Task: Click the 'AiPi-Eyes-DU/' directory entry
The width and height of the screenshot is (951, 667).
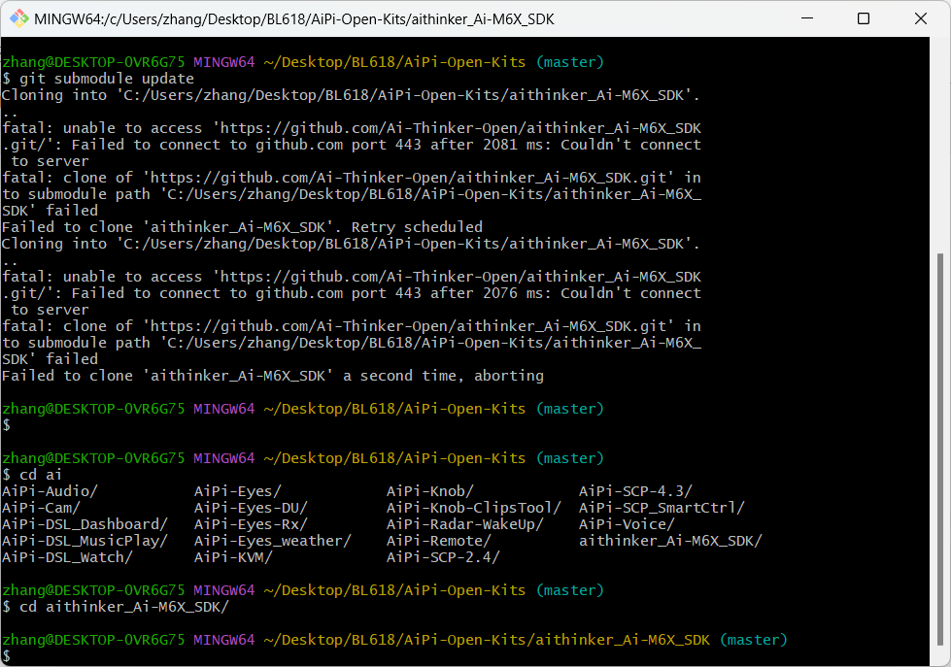Action: coord(251,508)
